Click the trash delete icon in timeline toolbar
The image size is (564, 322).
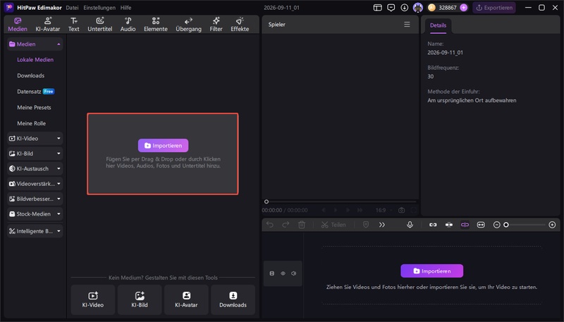[x=302, y=225]
